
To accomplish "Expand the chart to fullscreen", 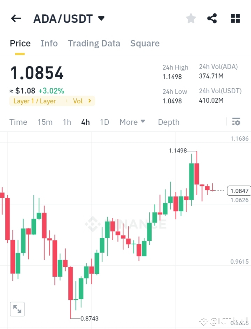I will 17,309.
